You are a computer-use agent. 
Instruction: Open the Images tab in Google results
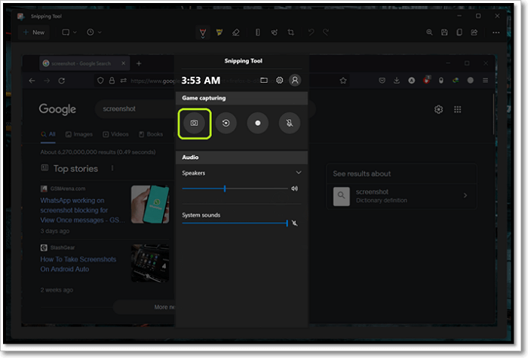[79, 134]
